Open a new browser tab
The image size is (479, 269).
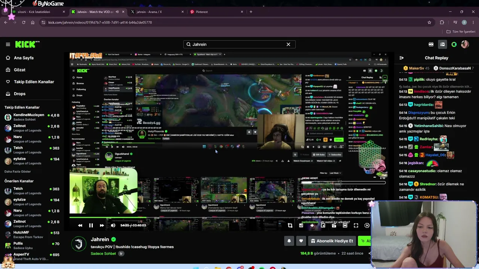click(251, 12)
